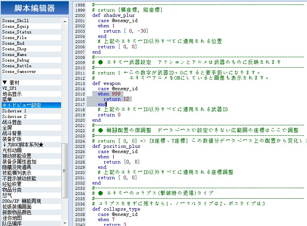Select 菜单 script entry

point(32,100)
